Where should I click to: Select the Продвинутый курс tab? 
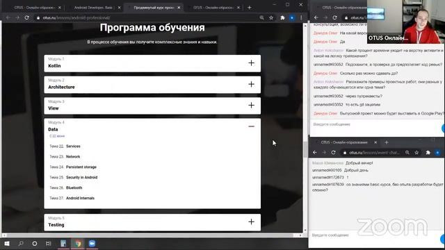pos(153,8)
